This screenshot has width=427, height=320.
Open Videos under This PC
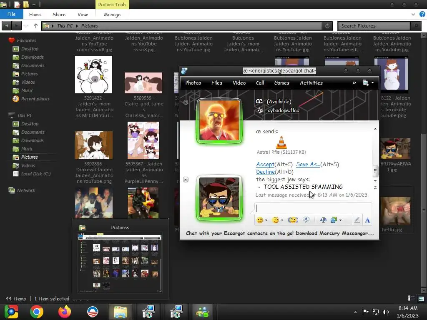tap(28, 165)
